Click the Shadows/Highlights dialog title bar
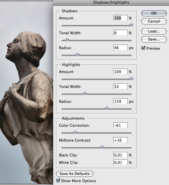 pyautogui.click(x=111, y=2)
